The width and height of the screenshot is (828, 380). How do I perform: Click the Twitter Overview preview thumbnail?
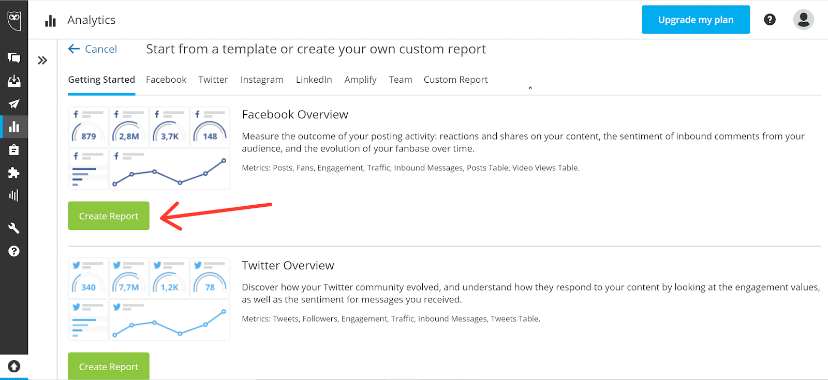pos(149,299)
